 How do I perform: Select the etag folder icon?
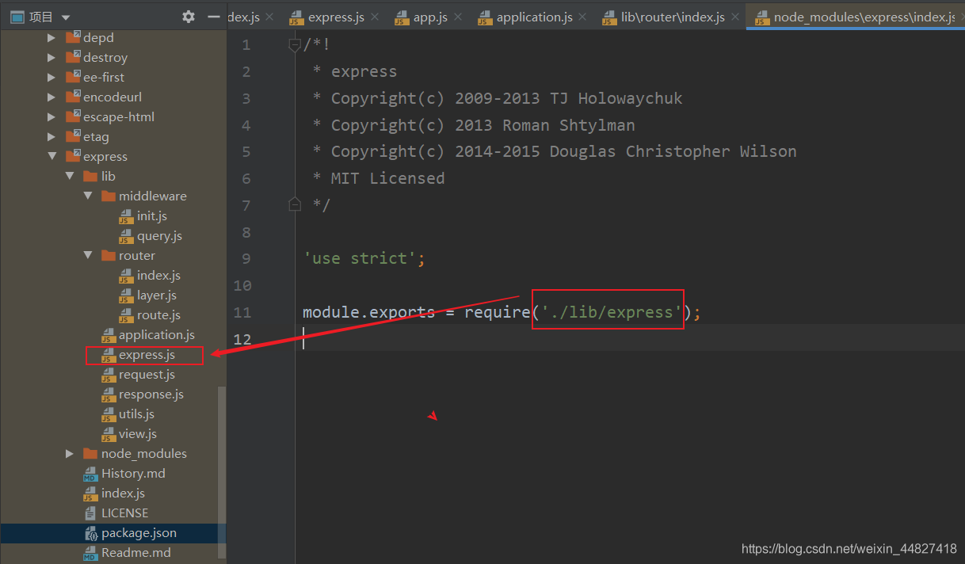click(73, 135)
